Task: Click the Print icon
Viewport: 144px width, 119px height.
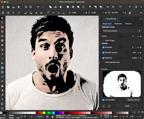Action: tap(19, 7)
